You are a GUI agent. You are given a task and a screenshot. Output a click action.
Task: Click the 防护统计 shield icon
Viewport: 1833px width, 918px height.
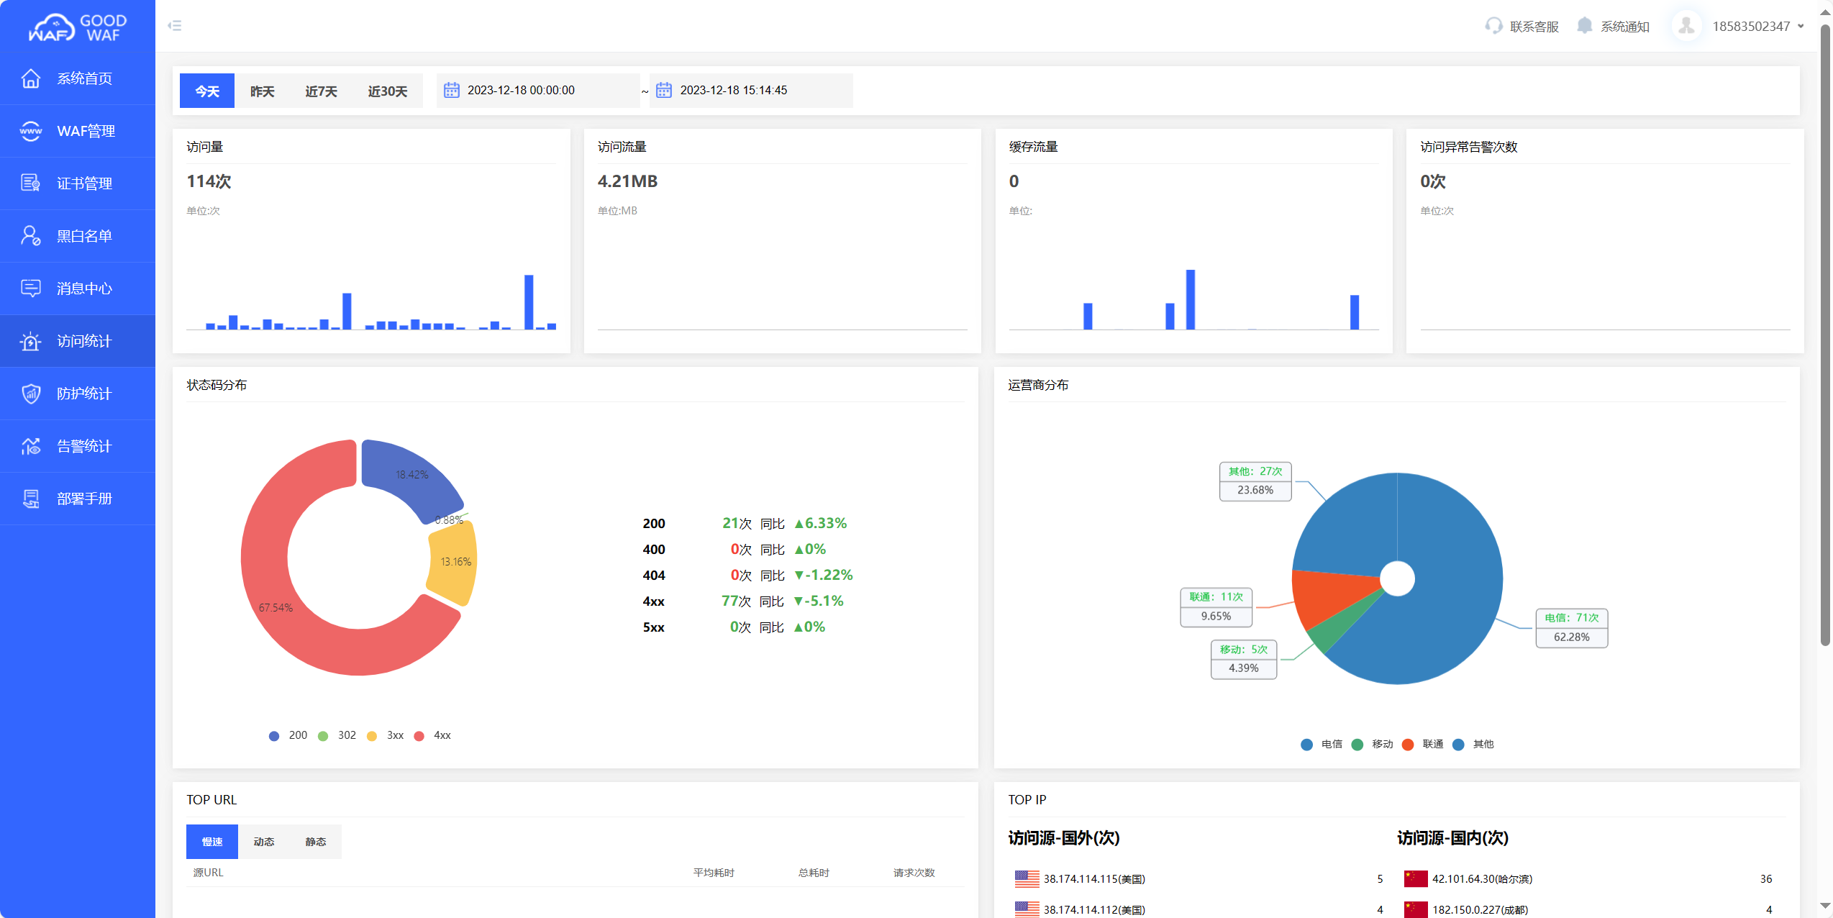(x=31, y=394)
